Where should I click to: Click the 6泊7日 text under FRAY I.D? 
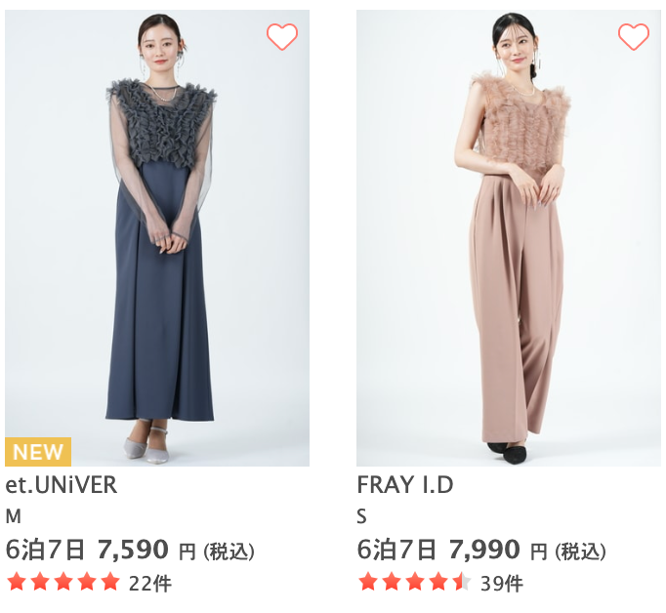pyautogui.click(x=396, y=550)
